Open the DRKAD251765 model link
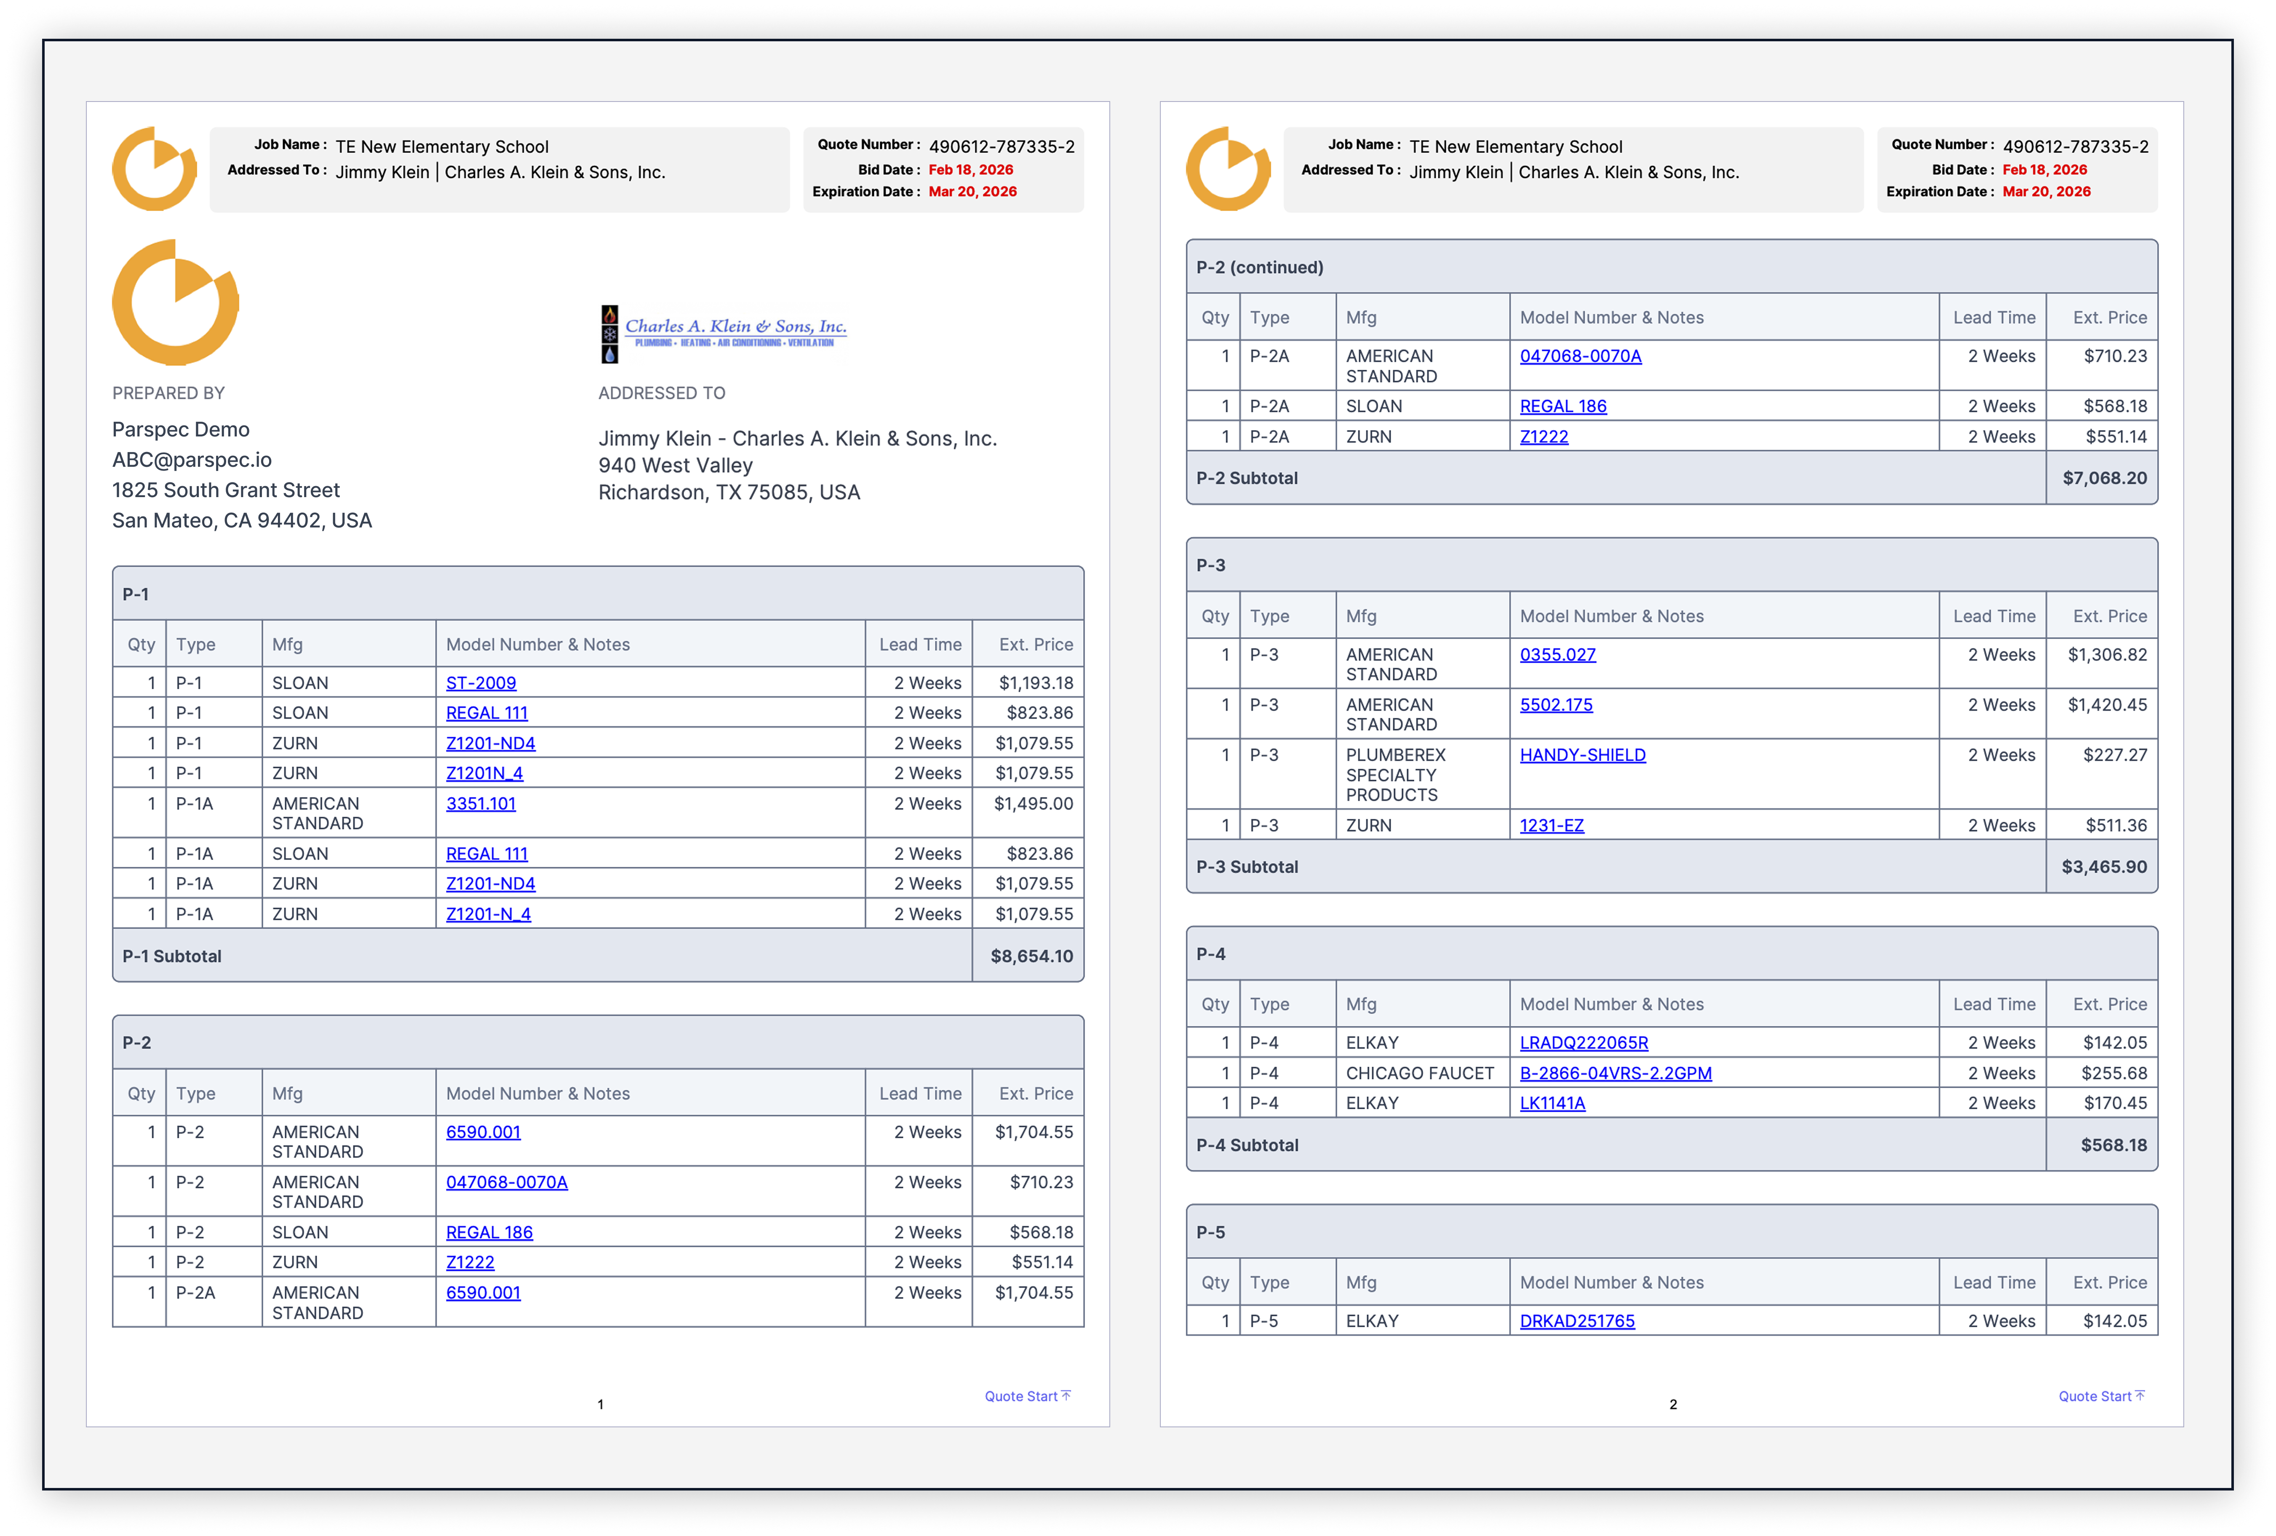Screen dimensions: 2276x1536 pos(1578,1322)
